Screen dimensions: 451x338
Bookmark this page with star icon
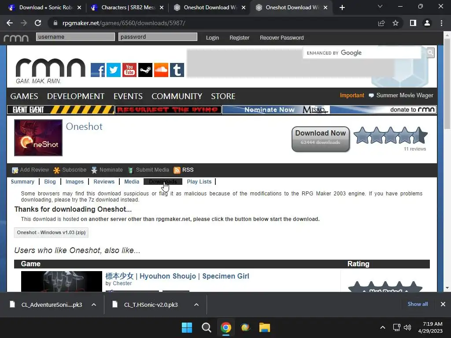click(x=396, y=23)
